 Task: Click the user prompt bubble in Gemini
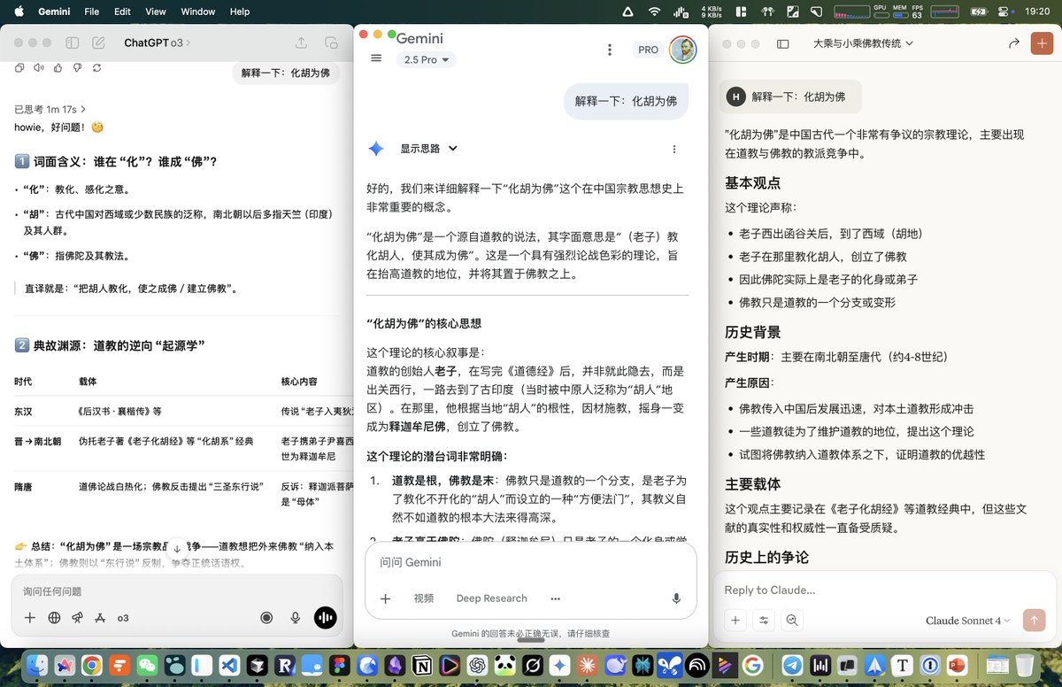point(626,101)
